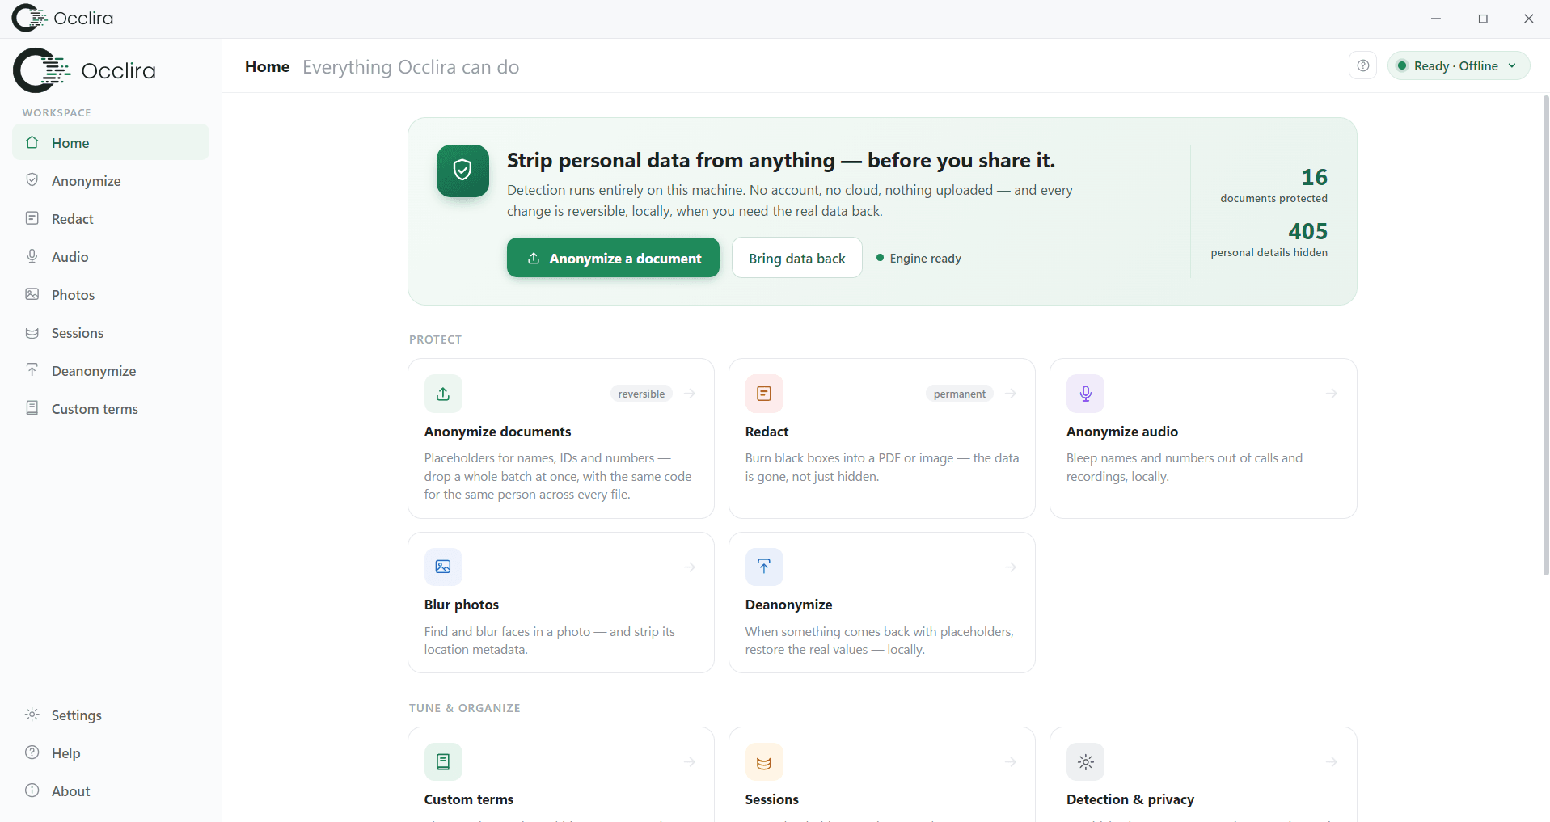Click the vertical scrollbar of the page
The height and width of the screenshot is (822, 1550).
[1545, 335]
